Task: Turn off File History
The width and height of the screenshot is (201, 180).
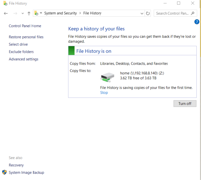Action: pos(185,104)
